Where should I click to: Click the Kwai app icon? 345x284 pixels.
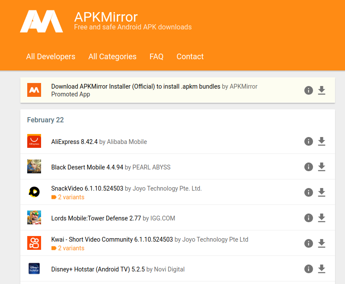tap(34, 243)
